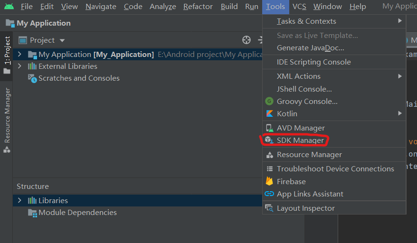Click the SDK Manager cube icon
The width and height of the screenshot is (417, 243).
click(x=269, y=140)
